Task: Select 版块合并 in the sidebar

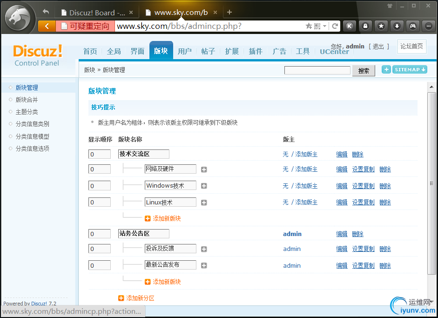Action: pos(27,100)
